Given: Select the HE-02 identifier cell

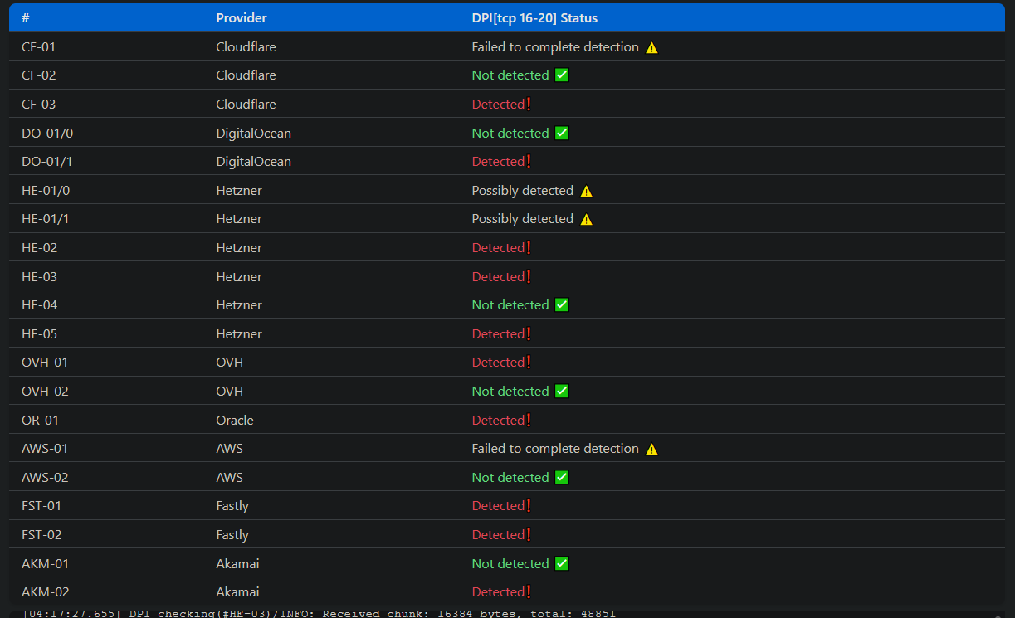Looking at the screenshot, I should coord(39,248).
